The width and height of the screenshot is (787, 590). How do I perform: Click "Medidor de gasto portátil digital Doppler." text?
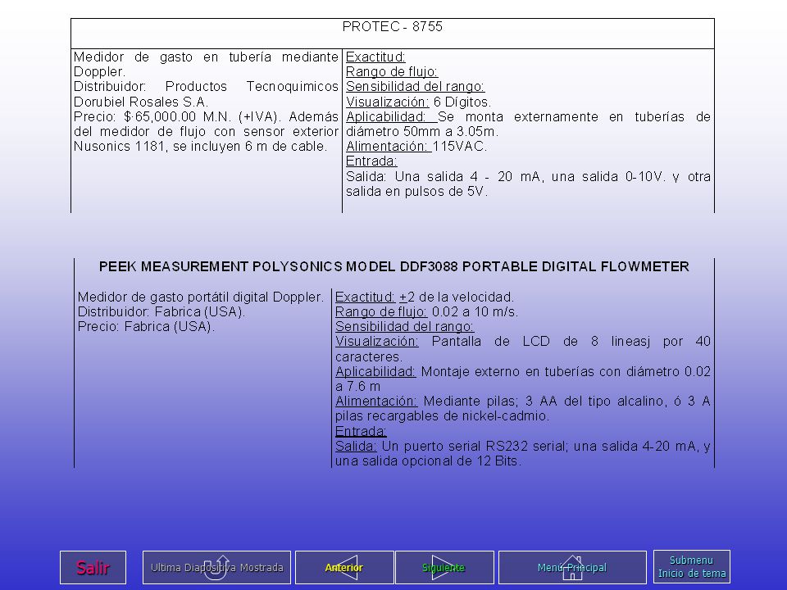pyautogui.click(x=201, y=297)
